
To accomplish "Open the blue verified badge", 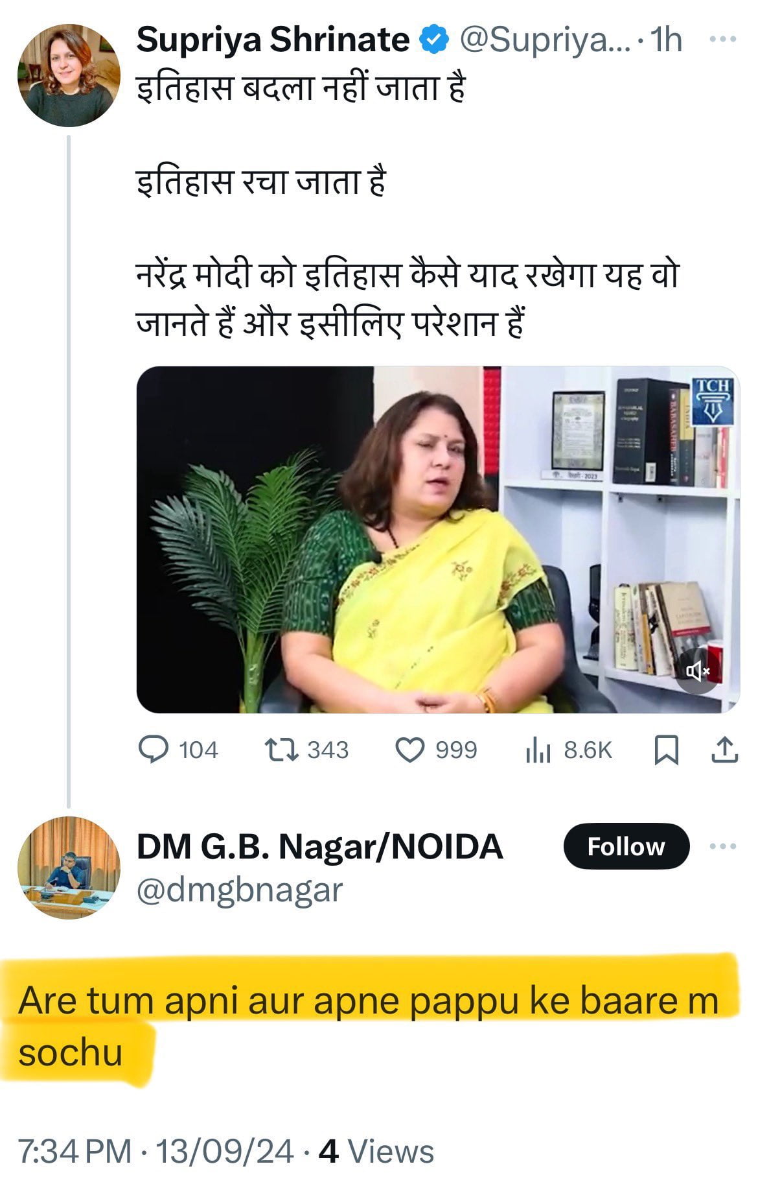I will coord(435,40).
